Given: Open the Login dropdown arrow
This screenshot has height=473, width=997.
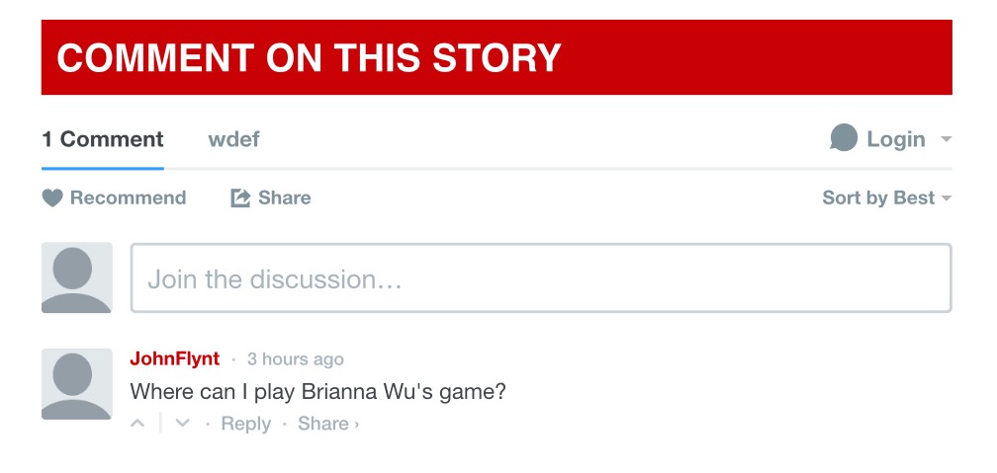Looking at the screenshot, I should [x=947, y=139].
